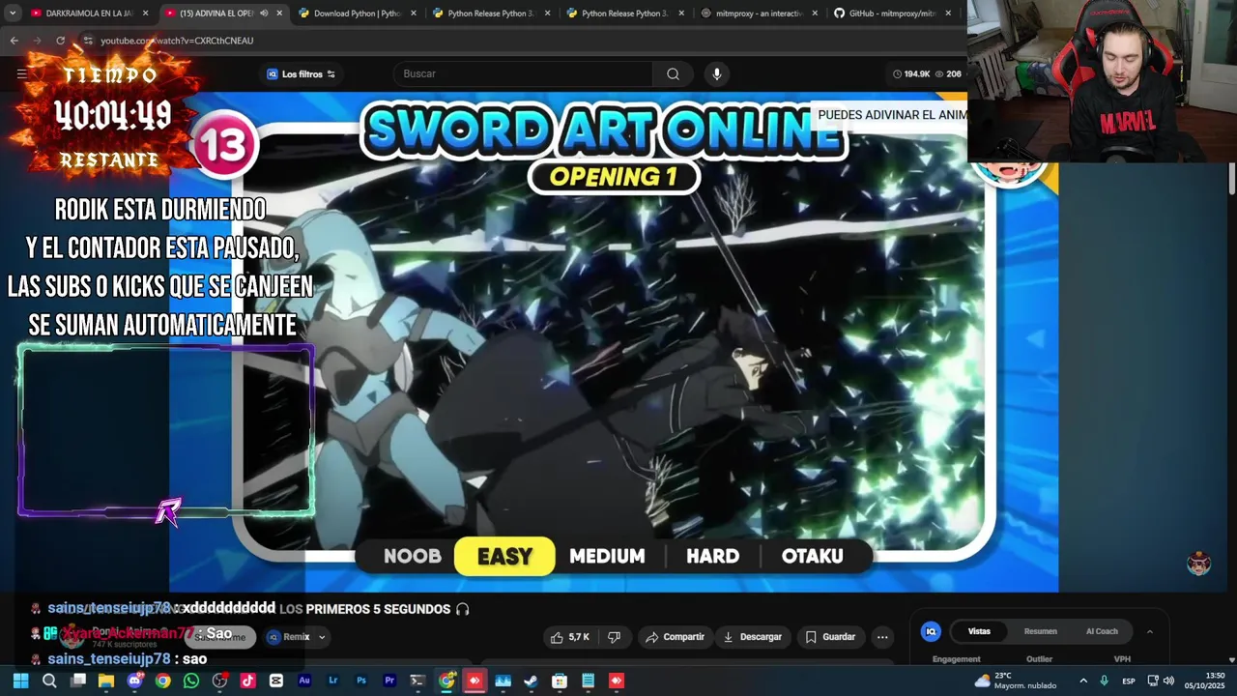The image size is (1237, 696).
Task: Open the YouTube hamburger guide menu
Action: (21, 73)
